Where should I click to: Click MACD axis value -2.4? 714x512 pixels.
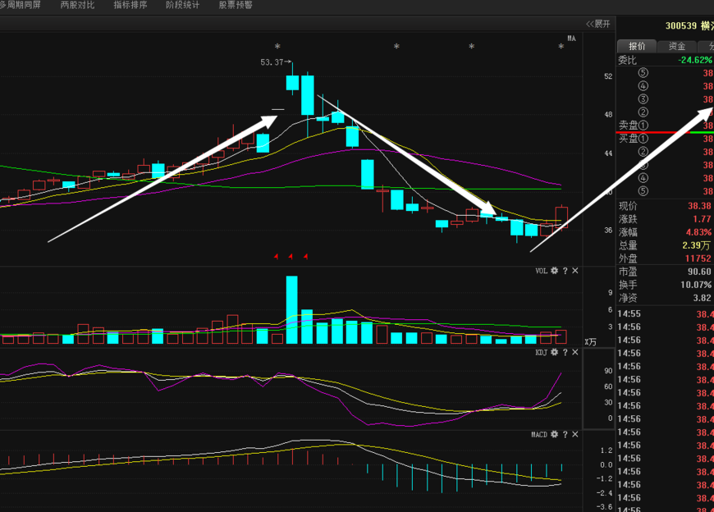coord(606,493)
